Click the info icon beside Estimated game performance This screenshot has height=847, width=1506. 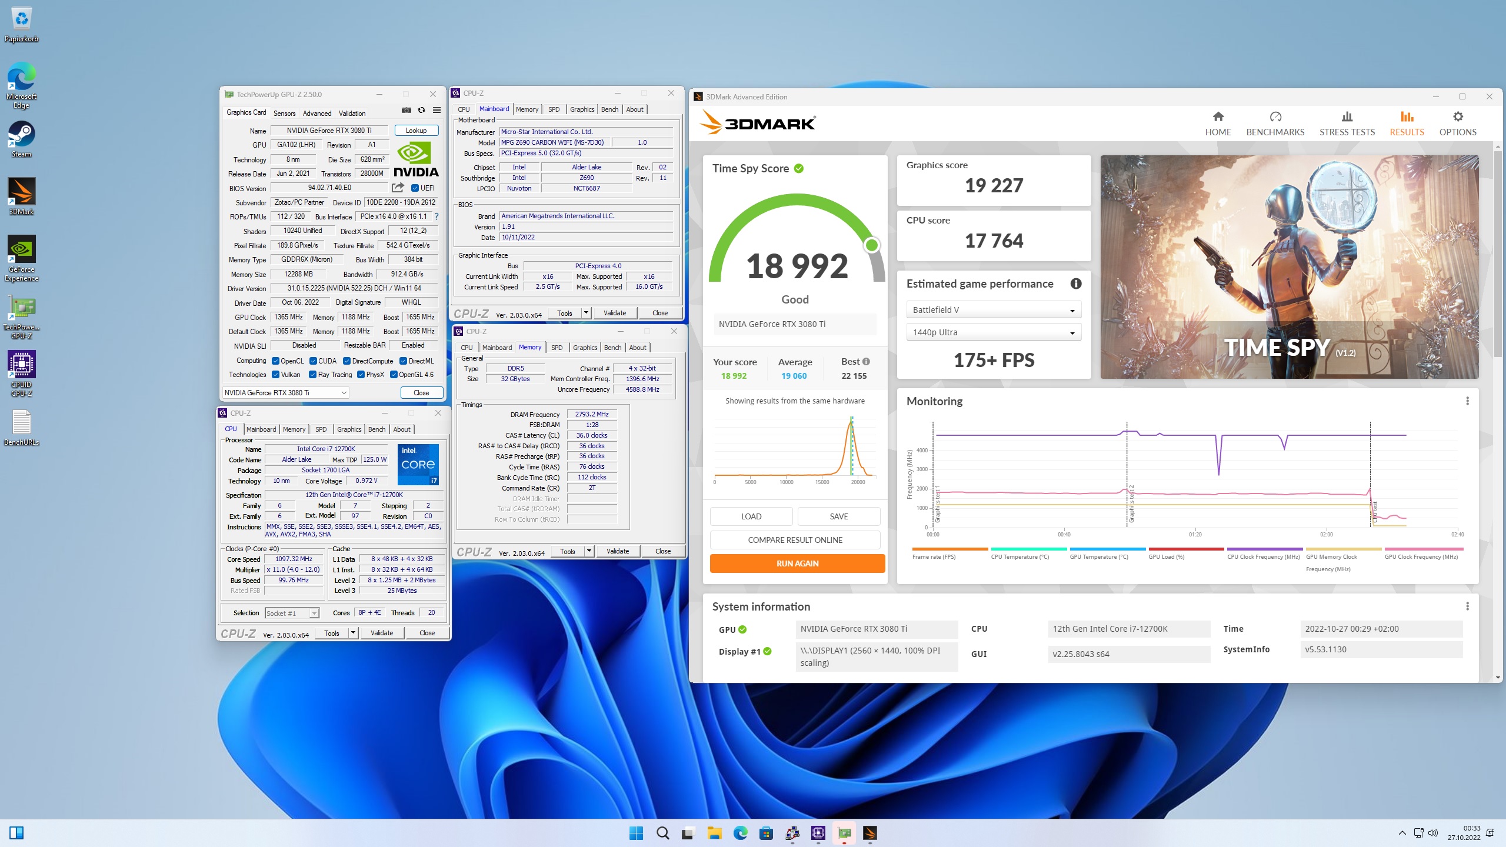pos(1076,284)
